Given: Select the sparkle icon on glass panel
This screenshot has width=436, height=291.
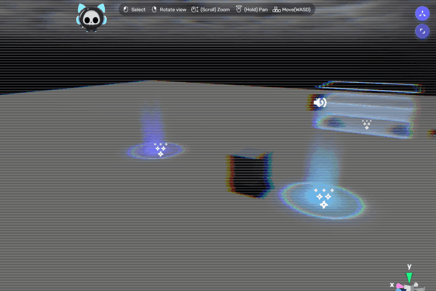Looking at the screenshot, I should [366, 124].
